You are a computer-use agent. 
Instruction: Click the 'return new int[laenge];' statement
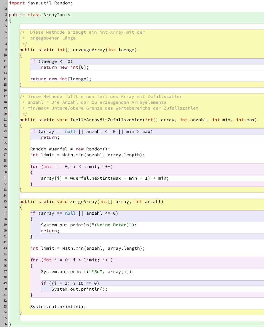pos(61,79)
